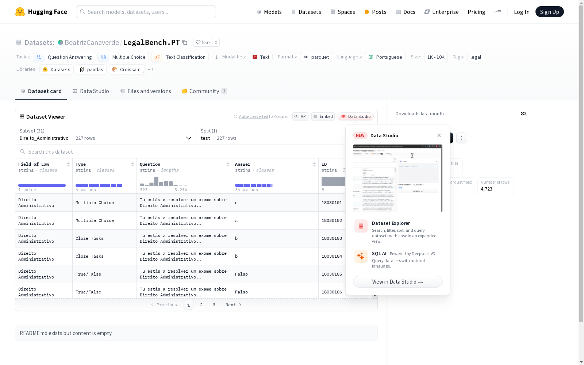Expand the Subset dropdown Direito_Administrativo
584x365 pixels.
click(x=105, y=134)
